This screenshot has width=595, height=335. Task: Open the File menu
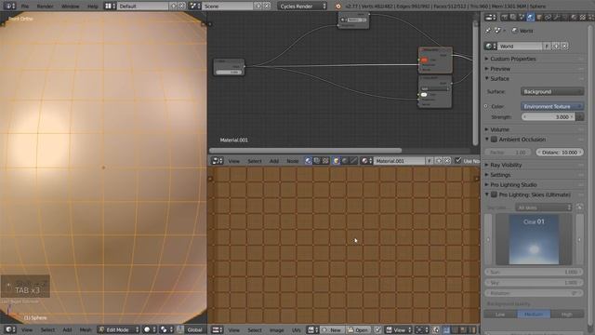pyautogui.click(x=25, y=7)
